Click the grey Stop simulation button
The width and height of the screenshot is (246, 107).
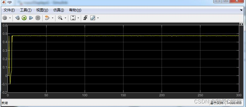[38, 18]
